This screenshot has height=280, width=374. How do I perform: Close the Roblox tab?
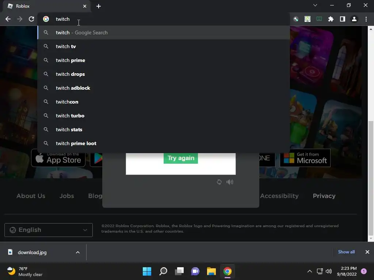pos(85,6)
